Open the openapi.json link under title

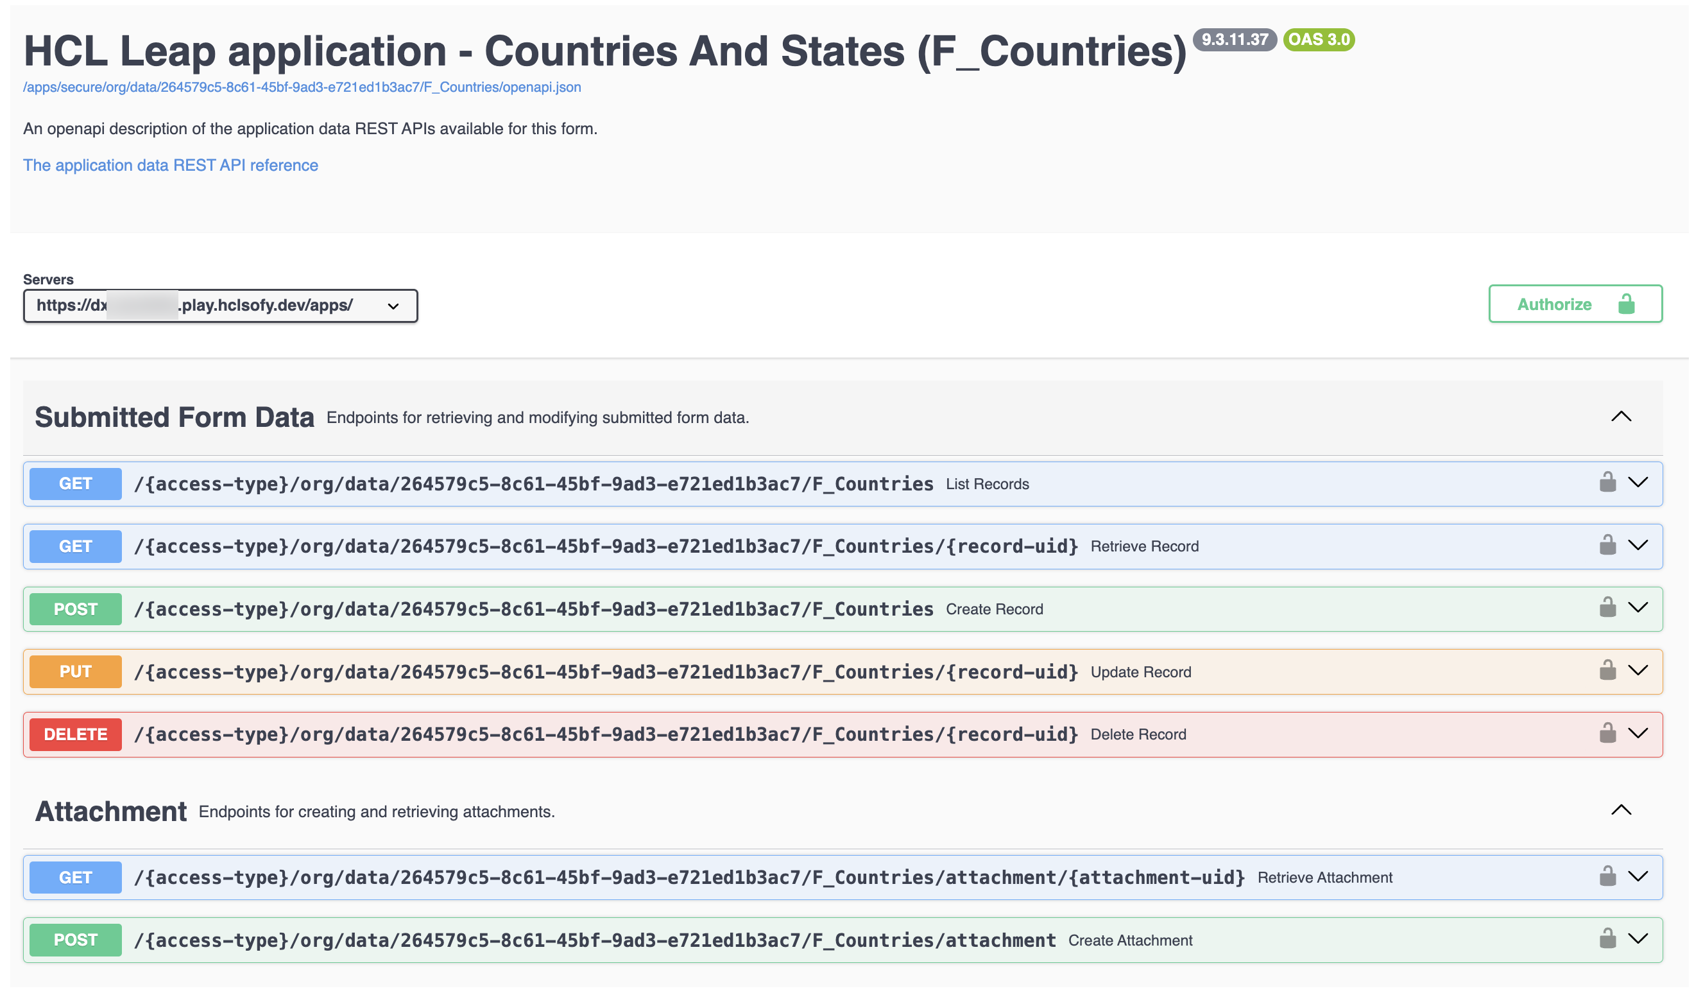[x=302, y=87]
